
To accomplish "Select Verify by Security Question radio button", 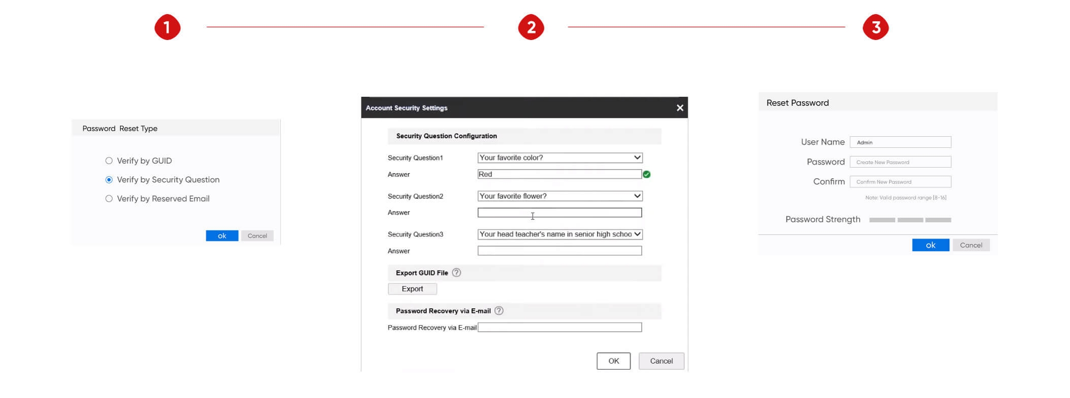I will click(x=109, y=180).
